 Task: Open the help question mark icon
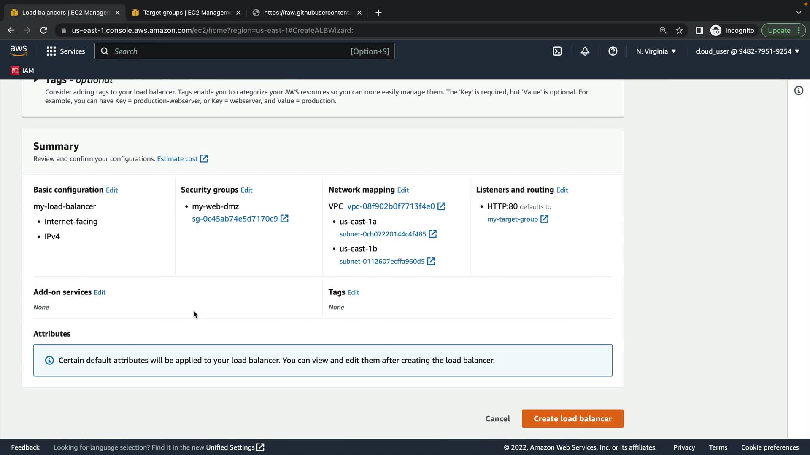613,51
